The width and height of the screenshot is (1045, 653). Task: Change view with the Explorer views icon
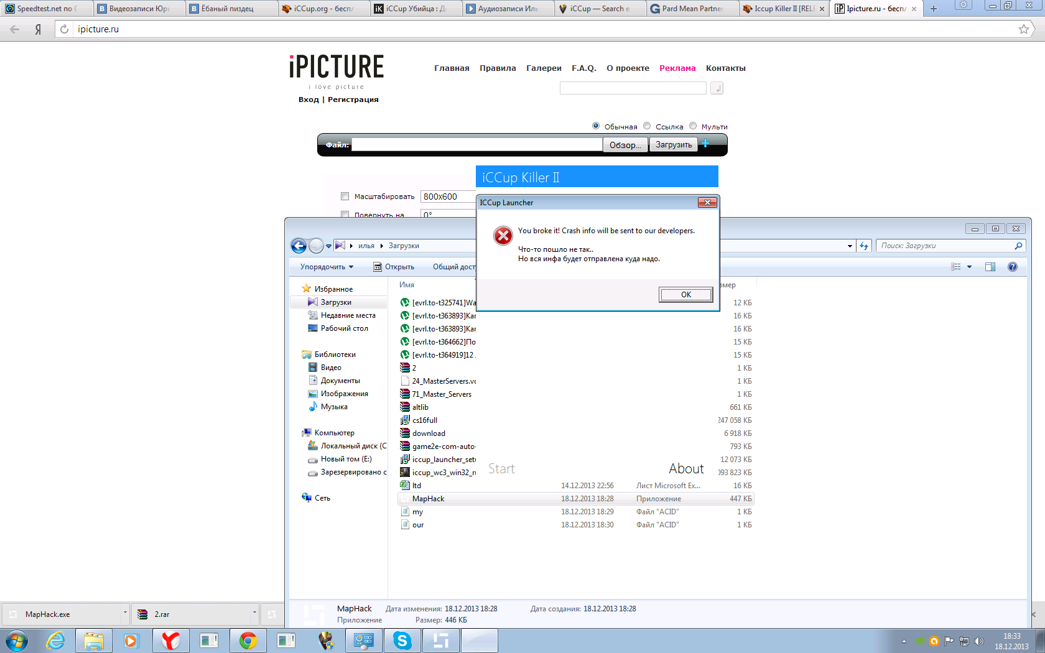pyautogui.click(x=956, y=267)
